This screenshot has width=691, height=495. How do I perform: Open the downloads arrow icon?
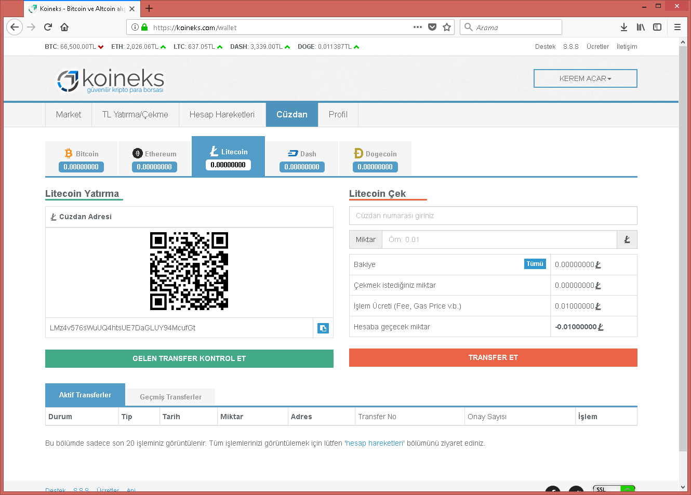coord(624,27)
